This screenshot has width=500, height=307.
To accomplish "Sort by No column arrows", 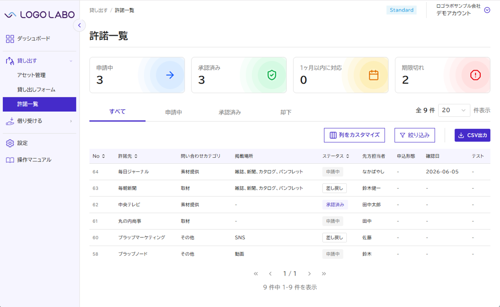I will [x=103, y=156].
